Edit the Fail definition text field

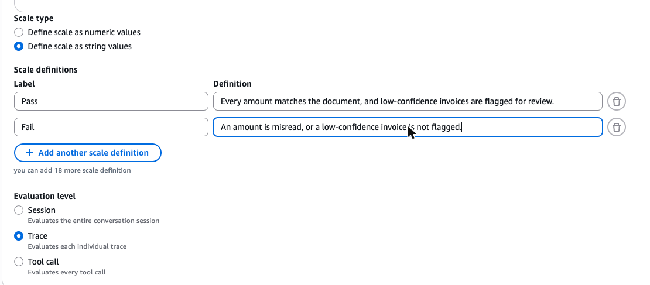408,127
